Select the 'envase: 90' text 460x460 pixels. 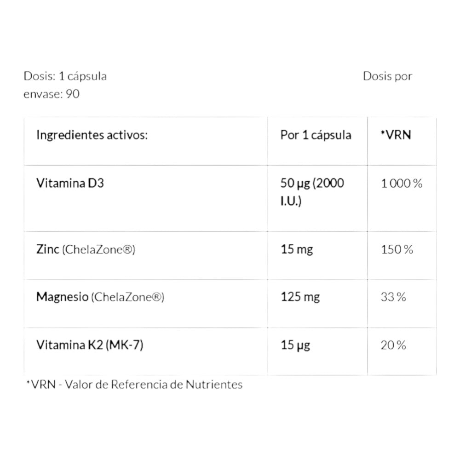click(52, 94)
